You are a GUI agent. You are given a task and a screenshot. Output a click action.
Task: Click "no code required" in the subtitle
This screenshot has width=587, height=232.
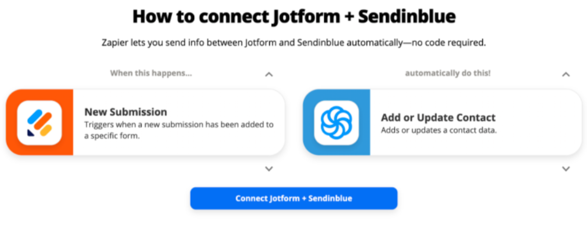[x=448, y=43]
